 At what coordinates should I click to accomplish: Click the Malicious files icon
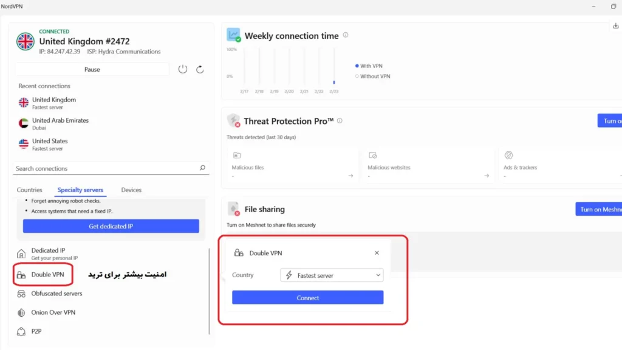[237, 155]
